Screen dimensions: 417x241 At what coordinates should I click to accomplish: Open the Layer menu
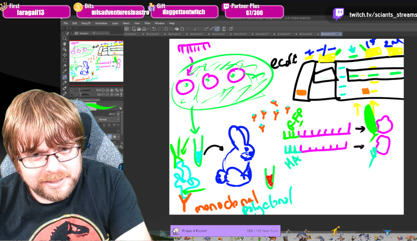[115, 23]
